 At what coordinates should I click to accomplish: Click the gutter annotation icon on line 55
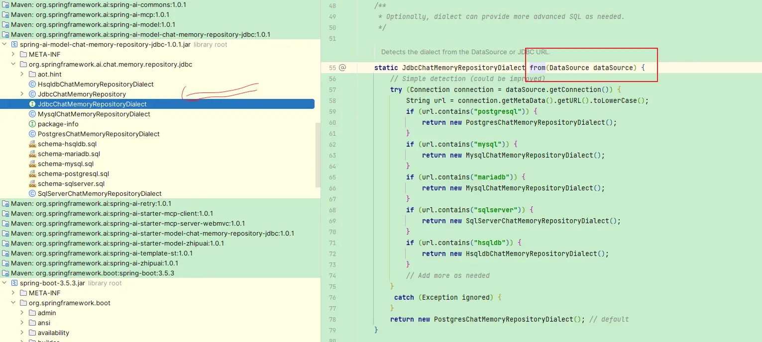pos(342,68)
